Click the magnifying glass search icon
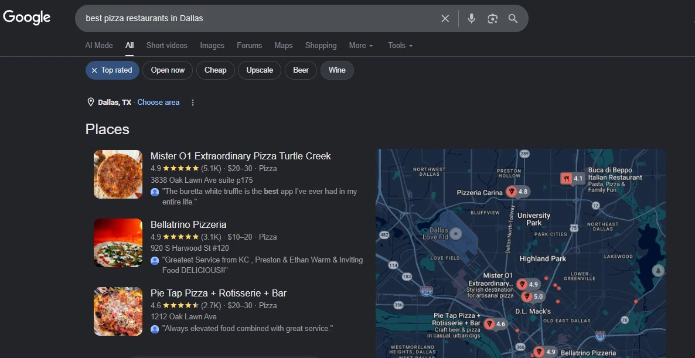The image size is (695, 358). click(513, 18)
